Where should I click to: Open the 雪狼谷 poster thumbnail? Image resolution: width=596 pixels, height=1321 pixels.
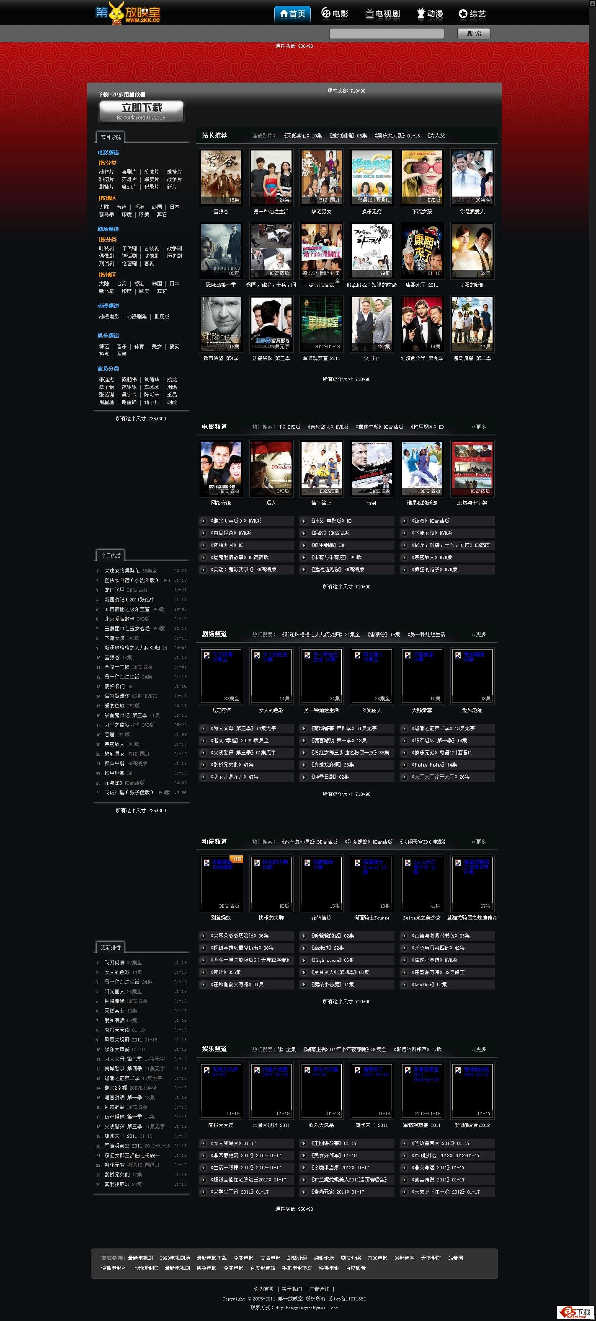[x=221, y=177]
